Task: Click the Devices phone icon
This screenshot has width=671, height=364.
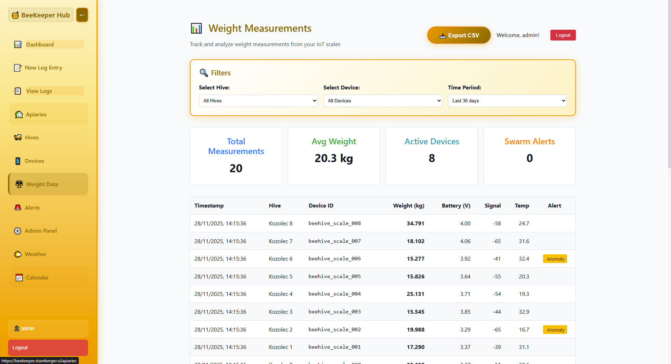Action: 18,161
